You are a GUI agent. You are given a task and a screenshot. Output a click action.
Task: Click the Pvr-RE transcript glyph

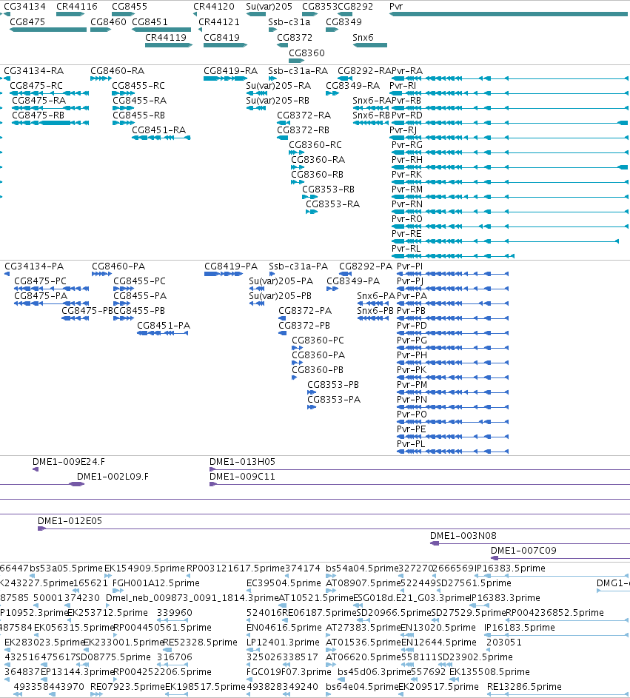pyautogui.click(x=505, y=241)
